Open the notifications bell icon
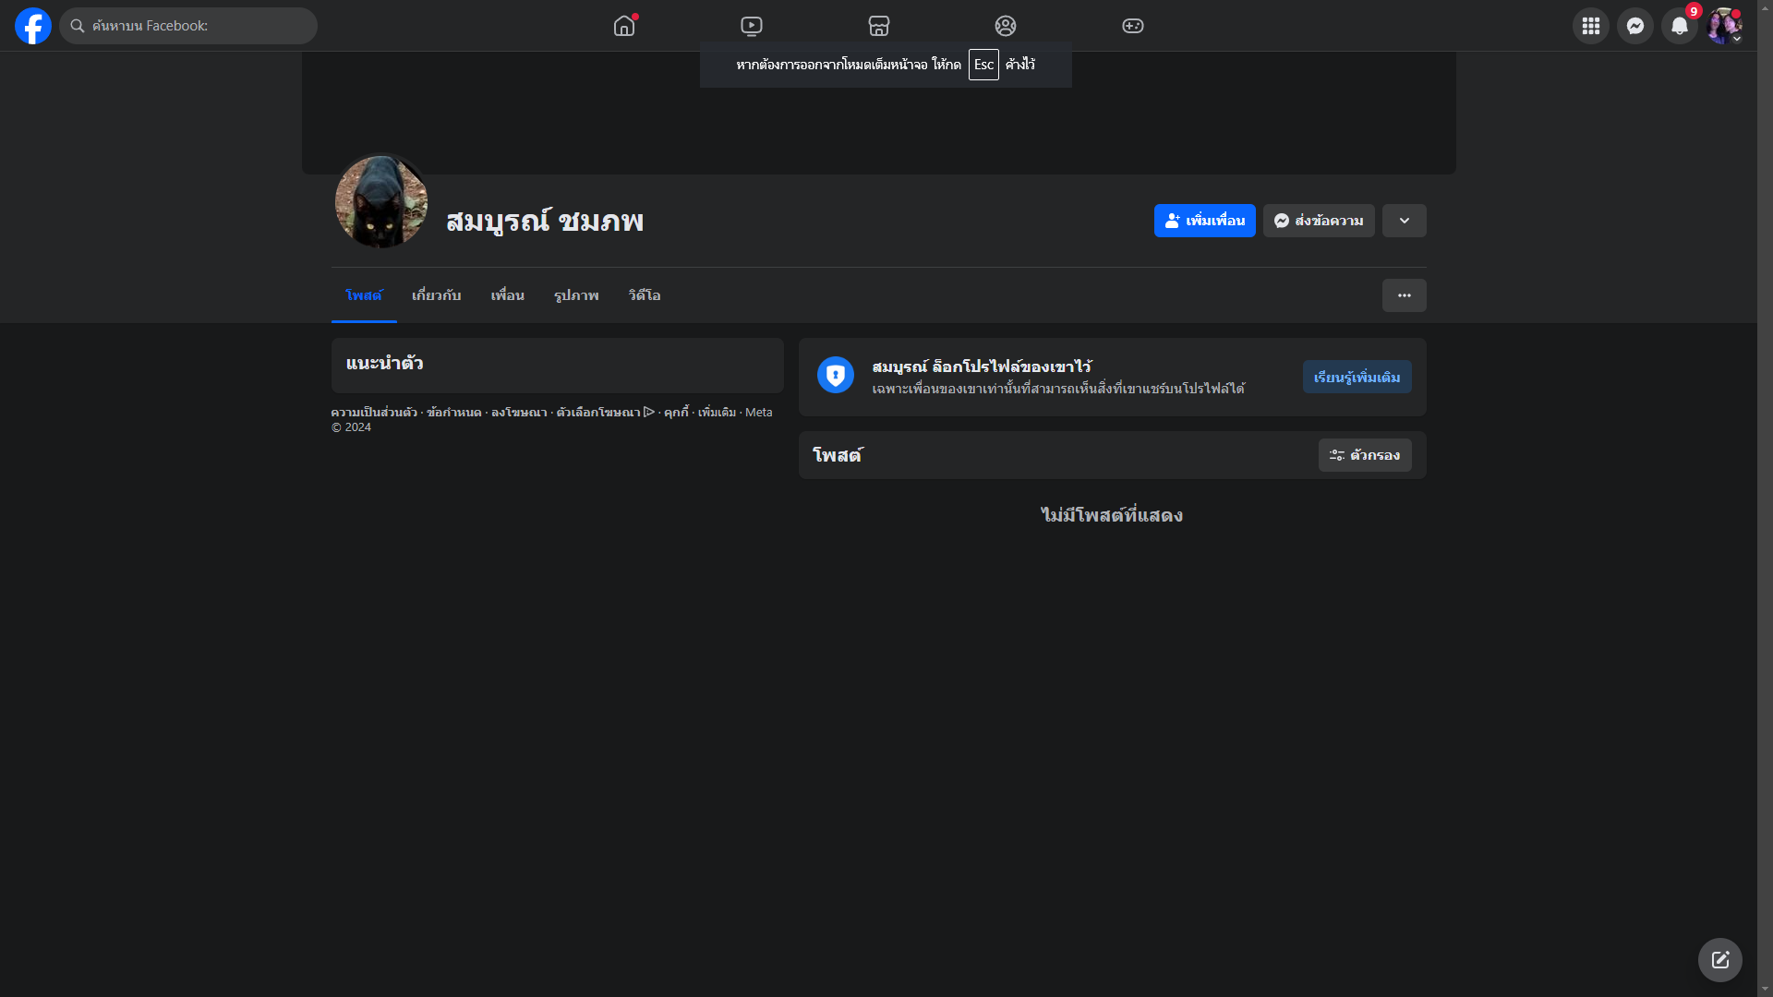Image resolution: width=1773 pixels, height=997 pixels. point(1679,26)
